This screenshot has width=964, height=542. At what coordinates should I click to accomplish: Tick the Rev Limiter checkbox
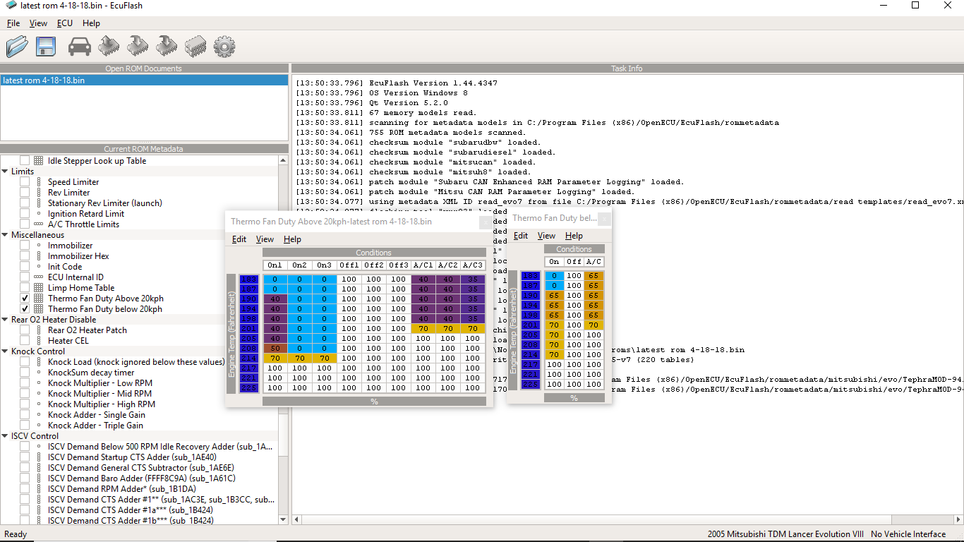[x=25, y=193]
